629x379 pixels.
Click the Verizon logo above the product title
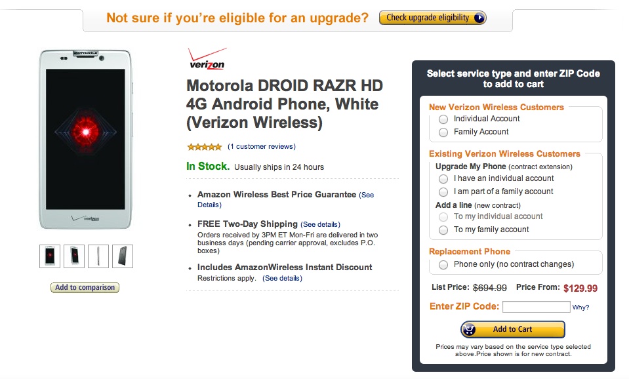(x=207, y=59)
